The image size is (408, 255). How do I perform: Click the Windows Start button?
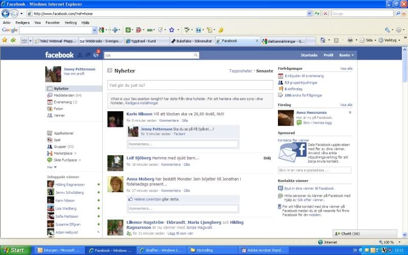tap(15, 250)
